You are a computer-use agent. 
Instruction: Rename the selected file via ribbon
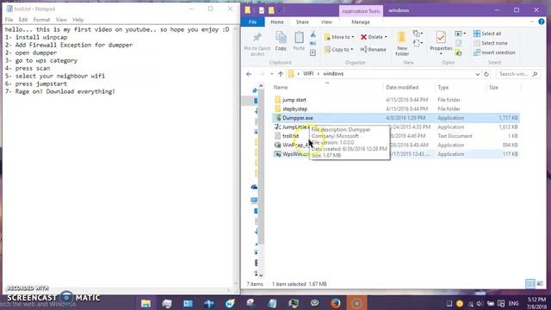click(x=373, y=50)
